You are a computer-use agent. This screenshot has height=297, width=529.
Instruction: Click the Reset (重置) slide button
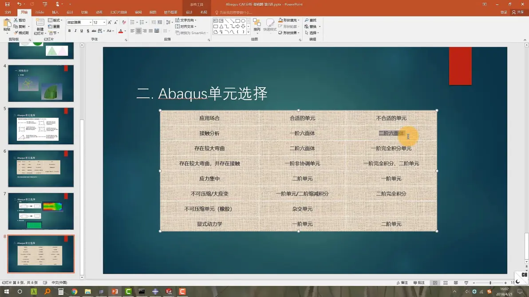tap(54, 27)
